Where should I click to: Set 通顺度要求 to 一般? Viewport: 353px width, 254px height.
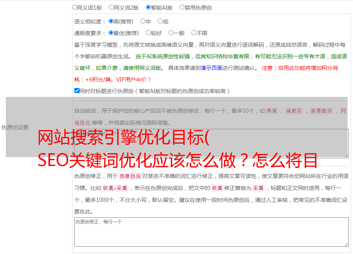coord(171,33)
